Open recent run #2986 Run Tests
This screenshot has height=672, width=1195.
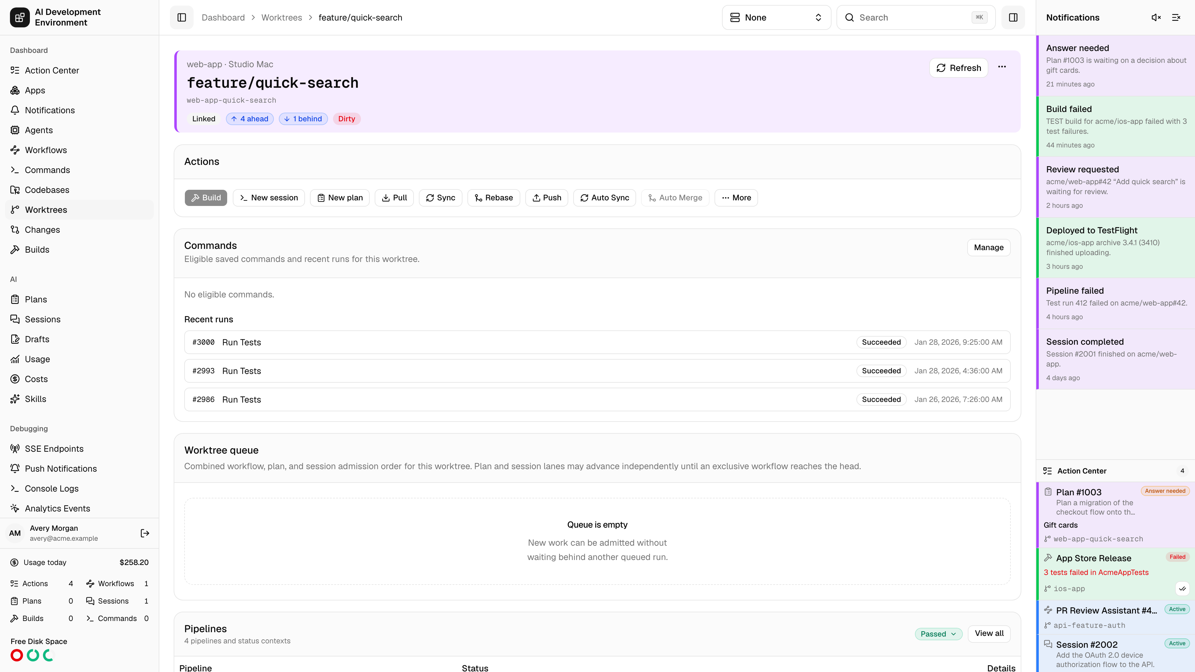coord(597,400)
